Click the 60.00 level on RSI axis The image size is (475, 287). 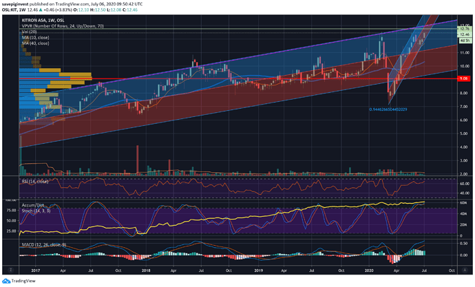(x=465, y=184)
